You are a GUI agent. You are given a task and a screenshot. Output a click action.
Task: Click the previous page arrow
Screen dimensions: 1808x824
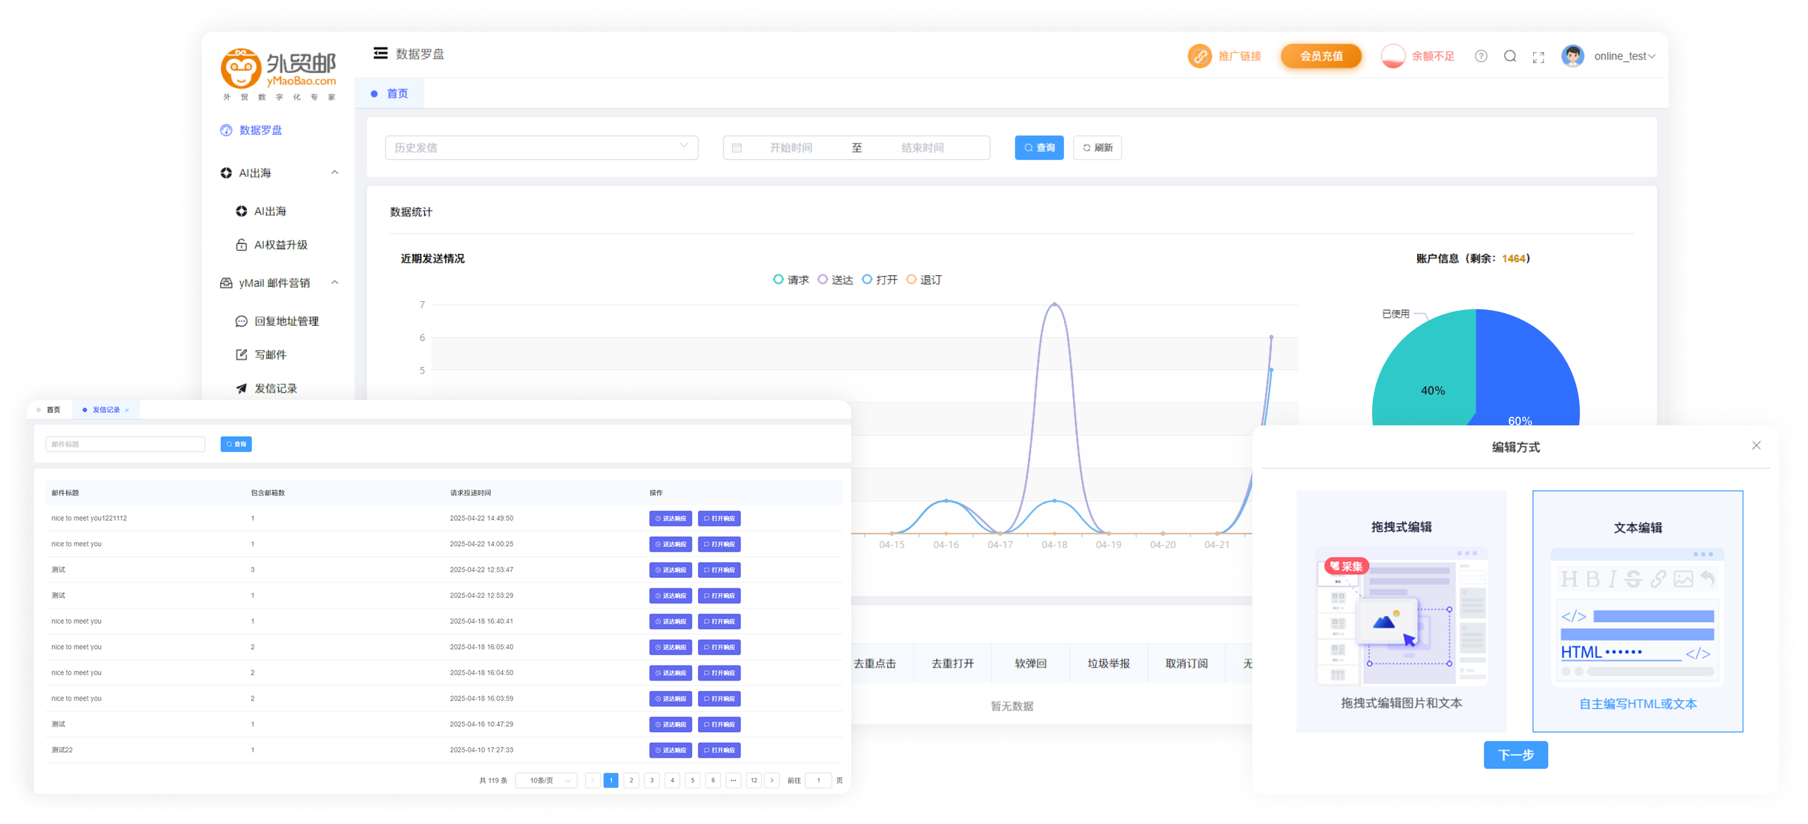coord(592,780)
